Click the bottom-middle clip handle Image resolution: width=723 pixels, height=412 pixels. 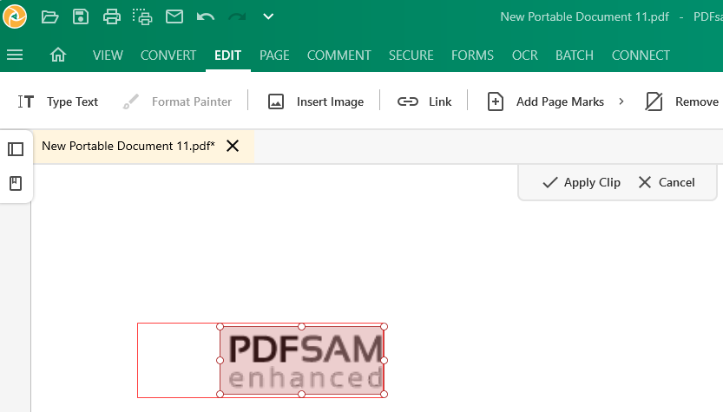point(301,394)
